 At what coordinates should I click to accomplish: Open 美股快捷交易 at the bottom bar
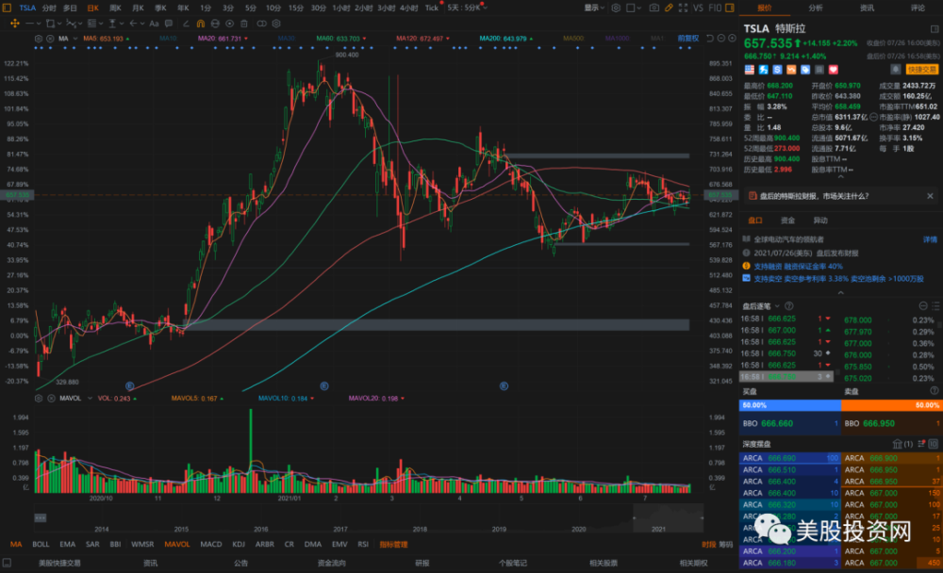click(x=59, y=564)
